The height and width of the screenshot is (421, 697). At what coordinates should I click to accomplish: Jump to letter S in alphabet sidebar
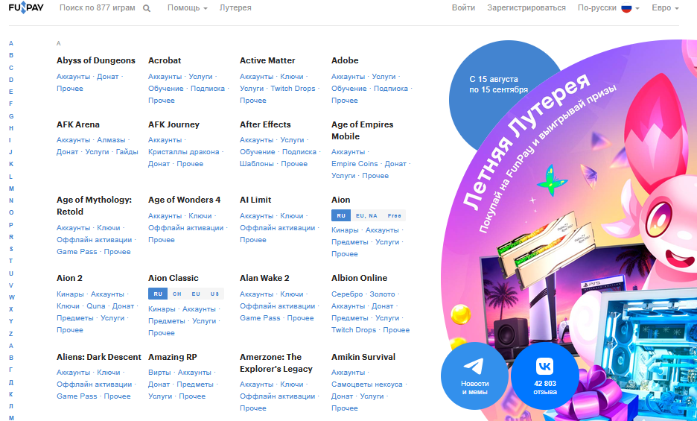click(11, 249)
